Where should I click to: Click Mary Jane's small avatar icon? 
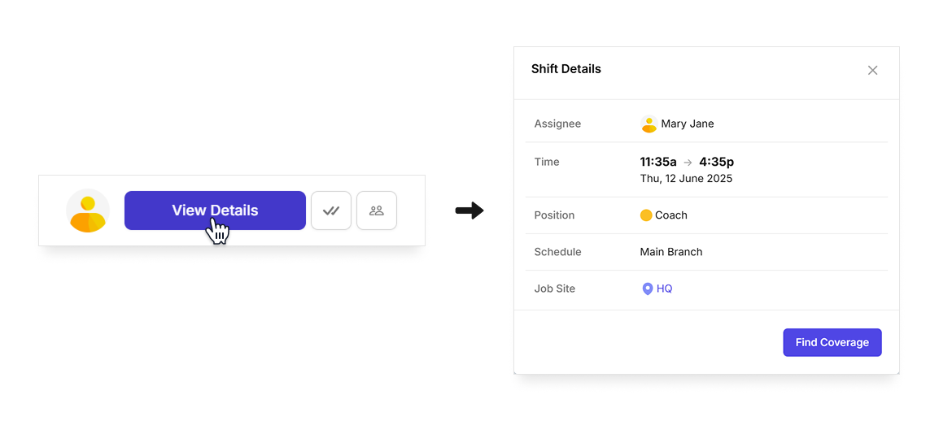[x=649, y=124]
